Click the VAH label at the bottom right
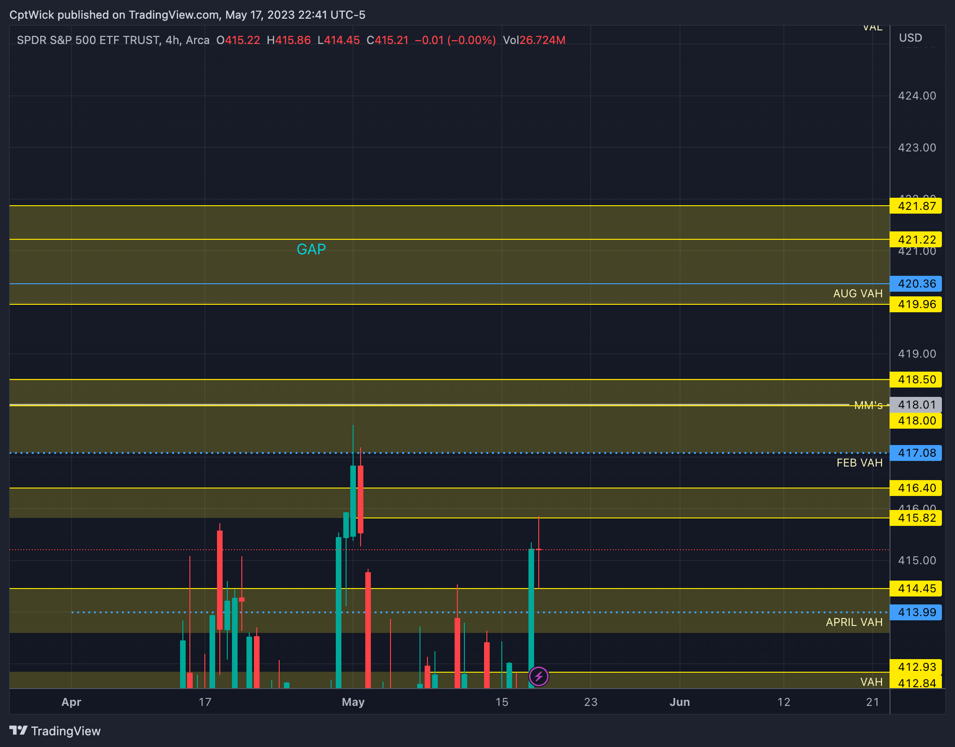Viewport: 955px width, 747px height. pyautogui.click(x=871, y=682)
